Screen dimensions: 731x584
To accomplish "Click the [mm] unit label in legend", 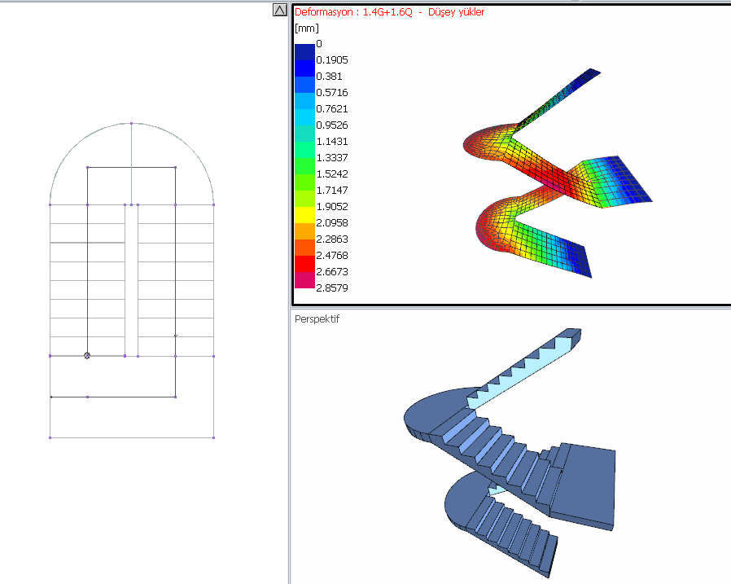I will 306,28.
